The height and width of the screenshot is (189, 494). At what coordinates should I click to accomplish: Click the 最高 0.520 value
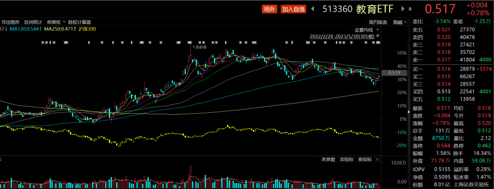pyautogui.click(x=485, y=123)
